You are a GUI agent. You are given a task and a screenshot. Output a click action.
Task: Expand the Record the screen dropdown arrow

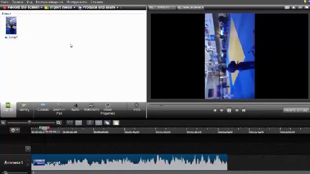[x=41, y=8]
